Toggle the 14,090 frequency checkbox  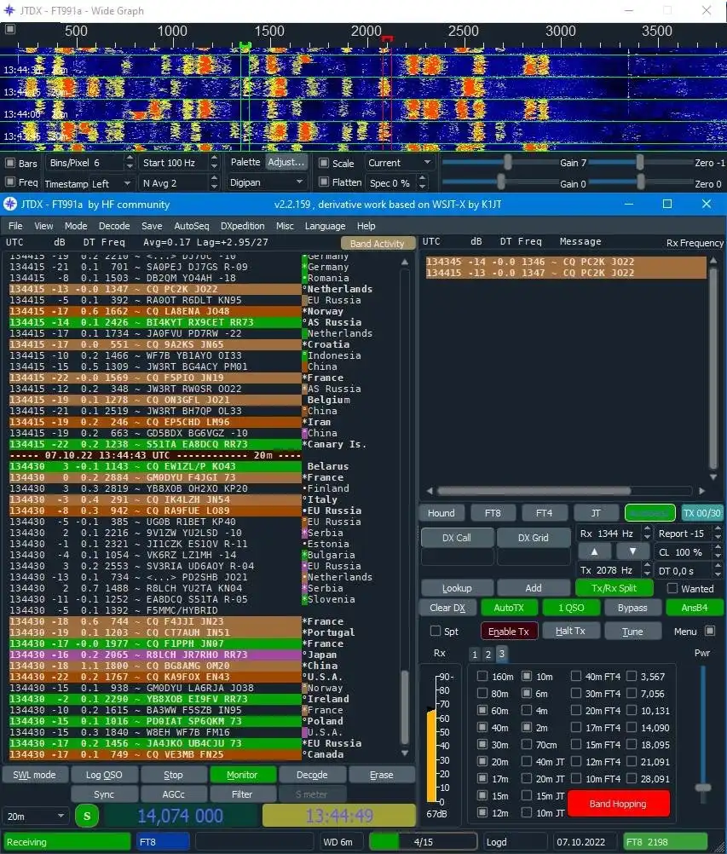point(632,727)
